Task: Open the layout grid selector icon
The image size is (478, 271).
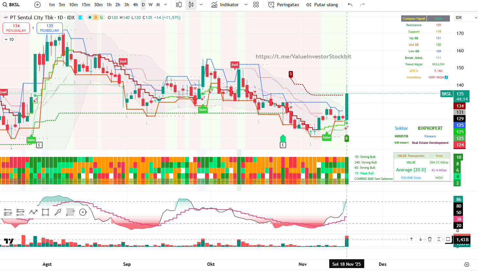Action: (x=256, y=5)
